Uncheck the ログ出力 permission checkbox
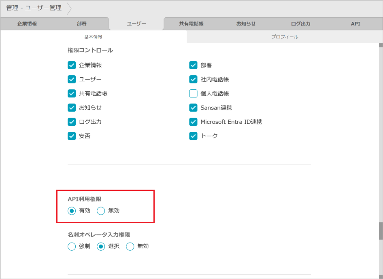This screenshot has height=279, width=383. pos(72,122)
